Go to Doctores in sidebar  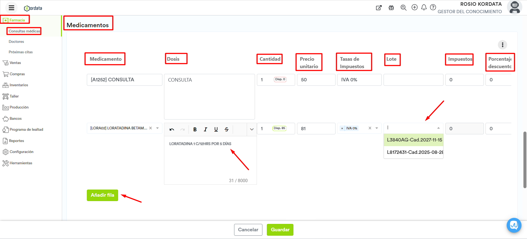pos(16,42)
